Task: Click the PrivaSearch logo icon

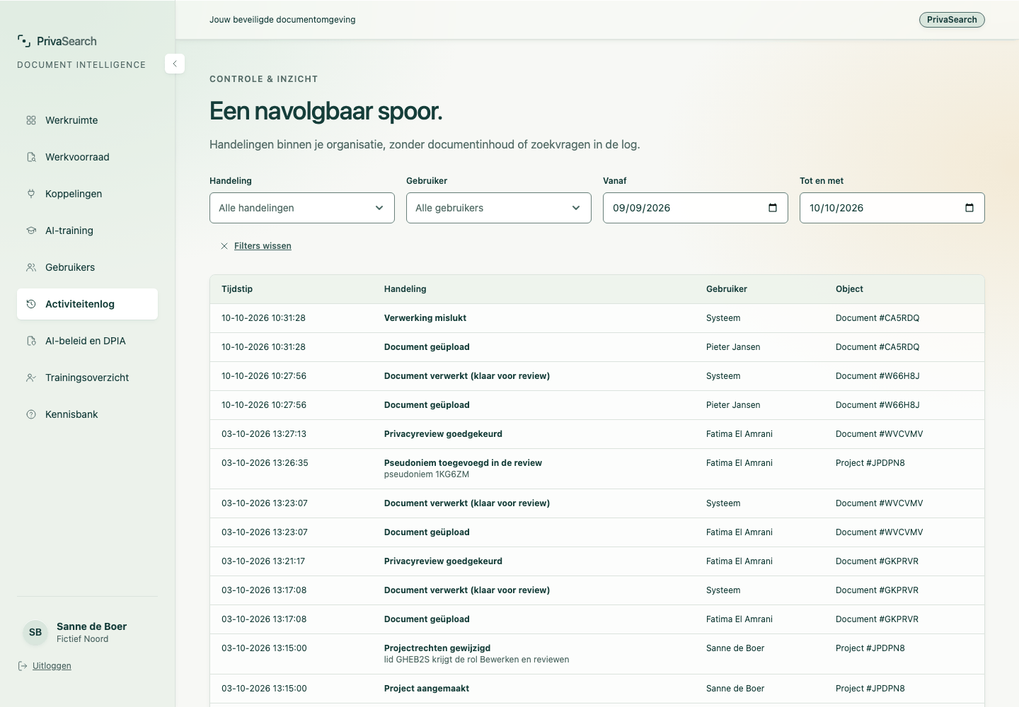Action: [24, 41]
